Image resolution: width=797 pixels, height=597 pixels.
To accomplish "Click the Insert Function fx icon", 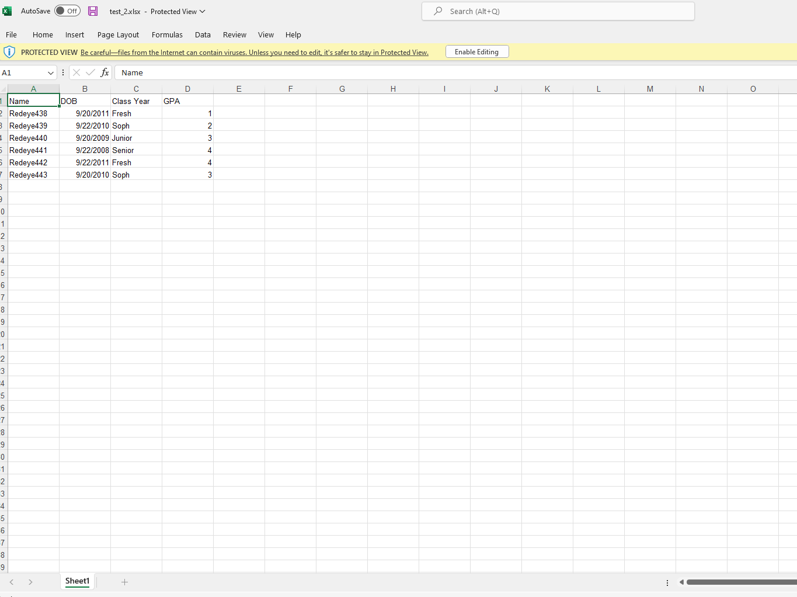I will pos(105,72).
